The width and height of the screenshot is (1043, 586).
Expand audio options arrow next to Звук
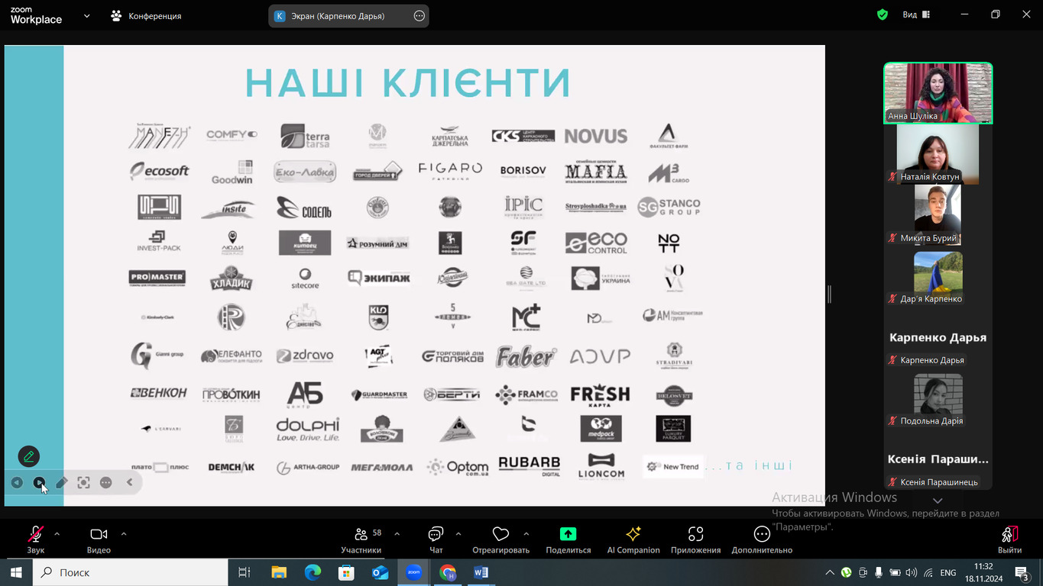(x=57, y=534)
